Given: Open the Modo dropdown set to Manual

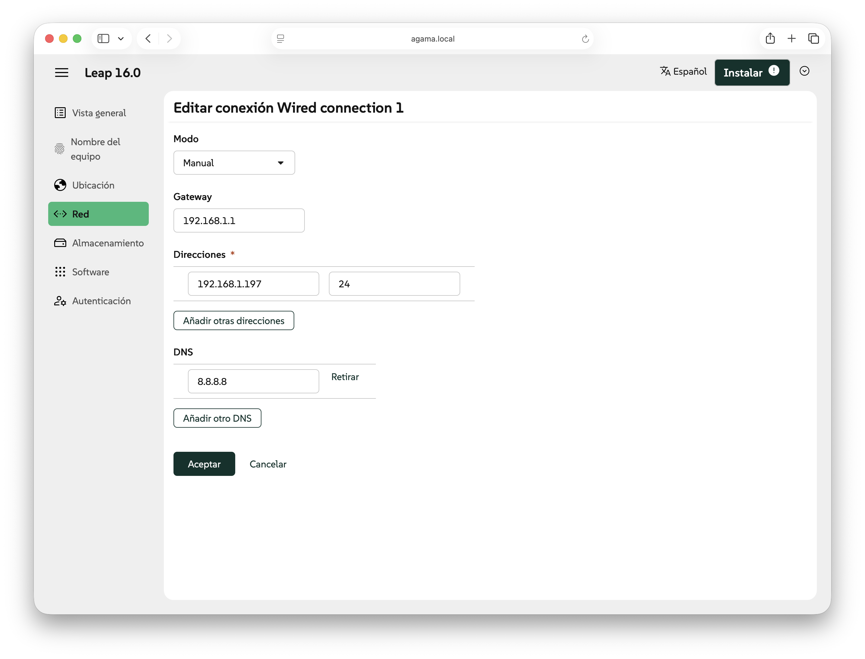Looking at the screenshot, I should tap(234, 163).
